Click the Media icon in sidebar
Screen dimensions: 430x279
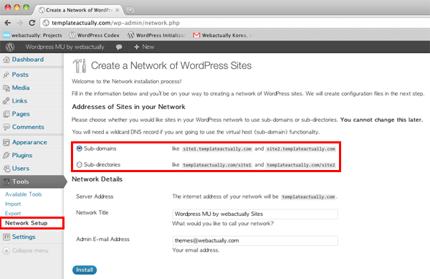coord(6,88)
